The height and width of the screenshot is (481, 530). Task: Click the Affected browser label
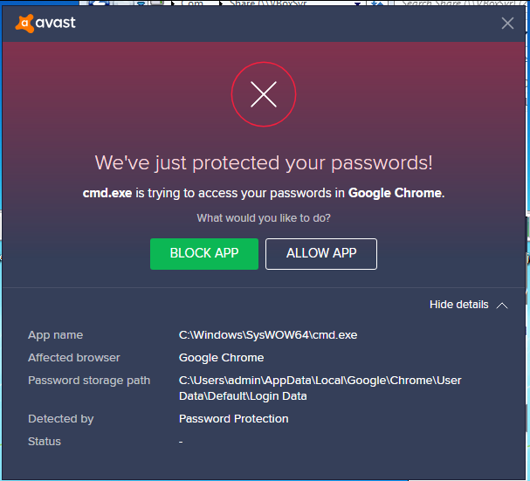[74, 358]
